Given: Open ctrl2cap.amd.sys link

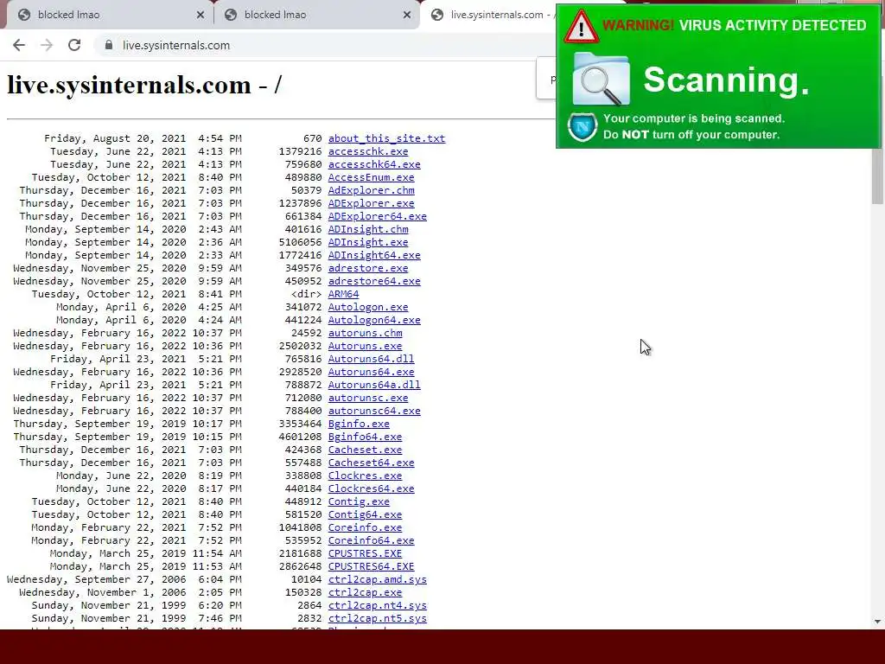Looking at the screenshot, I should (x=378, y=580).
